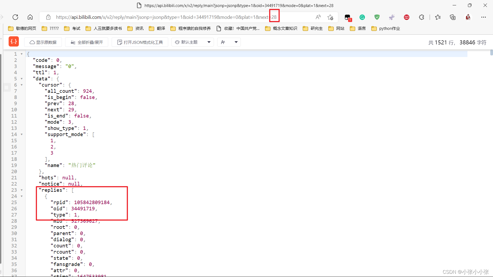493x277 pixels.
Task: Open the 考试 bookmark folder
Action: tap(72, 29)
